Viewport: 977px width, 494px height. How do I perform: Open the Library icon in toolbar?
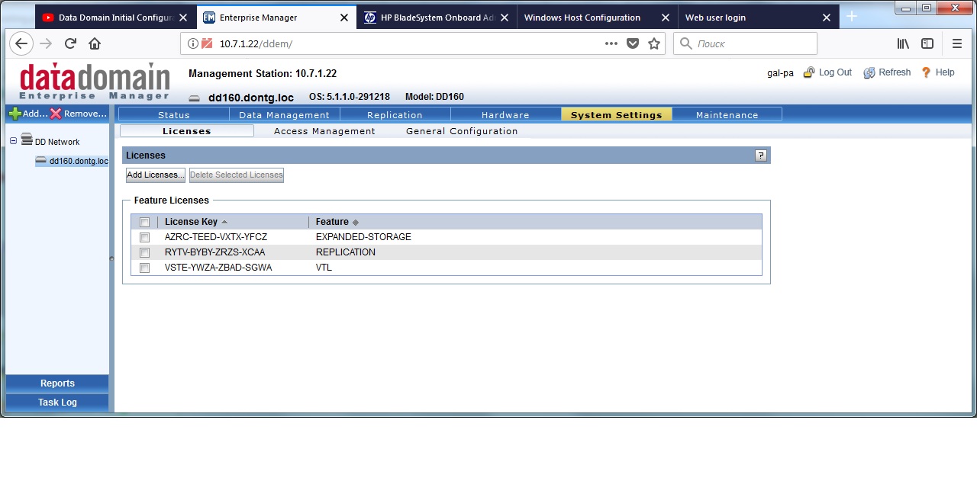click(x=903, y=43)
